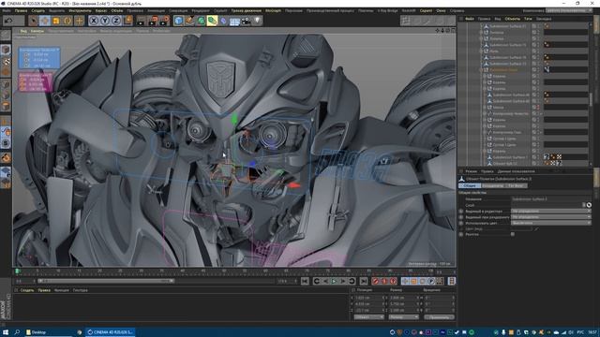This screenshot has height=337, width=600.
Task: Click the timeline preview range slider bar
Action: click(x=106, y=281)
